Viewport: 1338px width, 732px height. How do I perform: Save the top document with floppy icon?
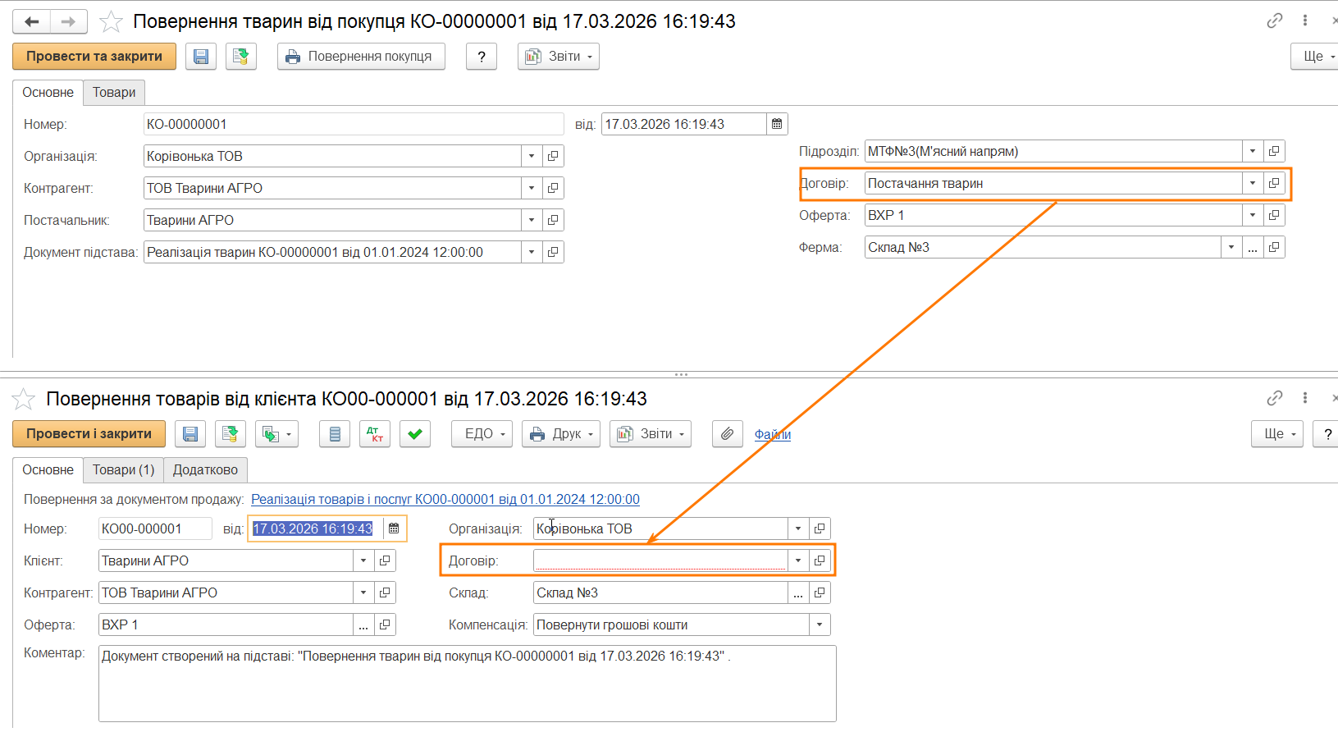click(x=201, y=57)
